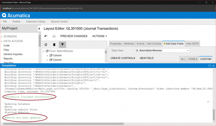Click the Form: BatchModule node icon
216x126 pixels.
[x=47, y=51]
